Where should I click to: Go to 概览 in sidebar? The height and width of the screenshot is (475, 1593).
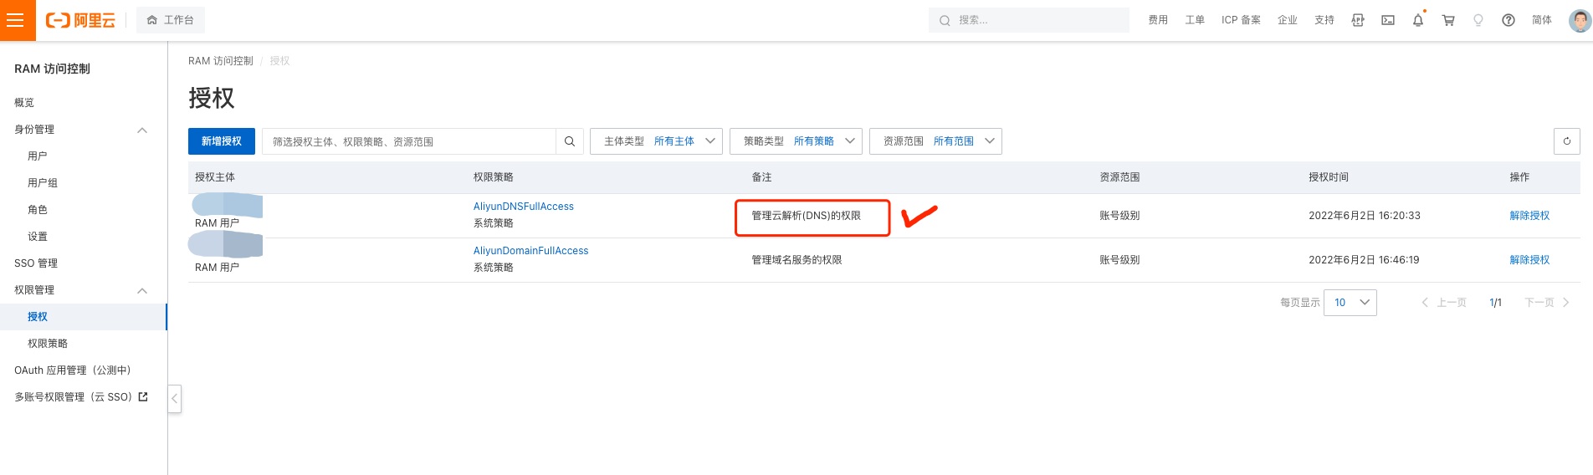tap(24, 102)
